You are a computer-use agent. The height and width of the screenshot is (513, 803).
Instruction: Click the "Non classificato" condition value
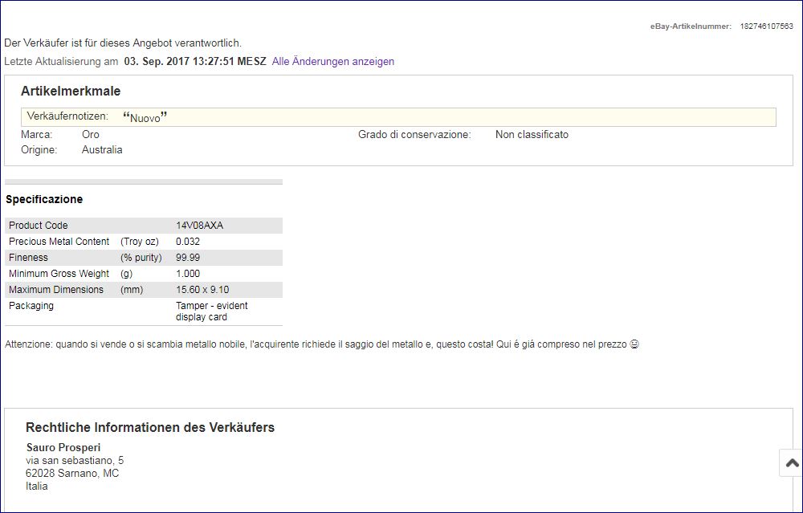[x=532, y=135]
